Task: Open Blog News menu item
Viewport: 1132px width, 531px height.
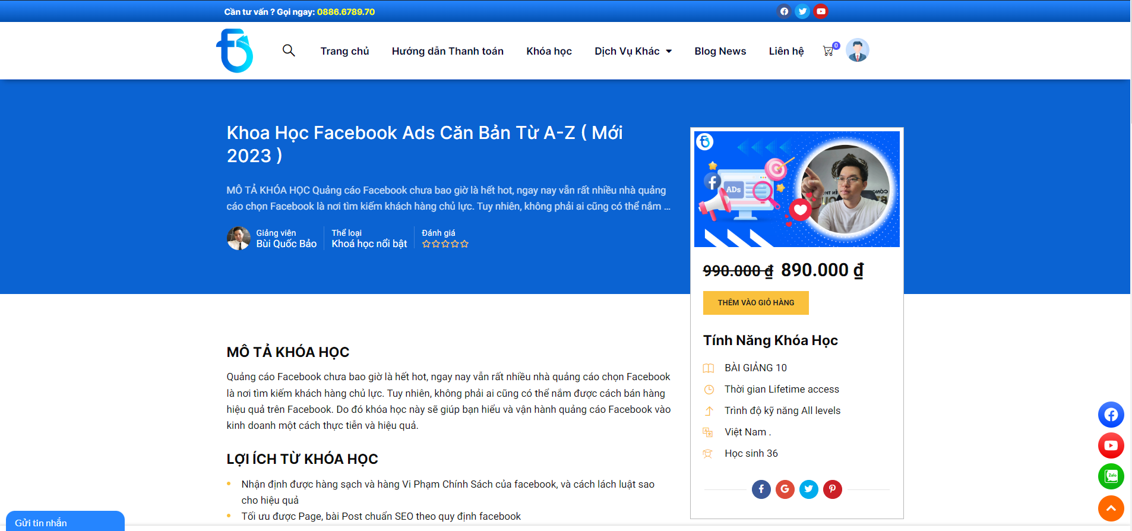Action: [x=720, y=51]
